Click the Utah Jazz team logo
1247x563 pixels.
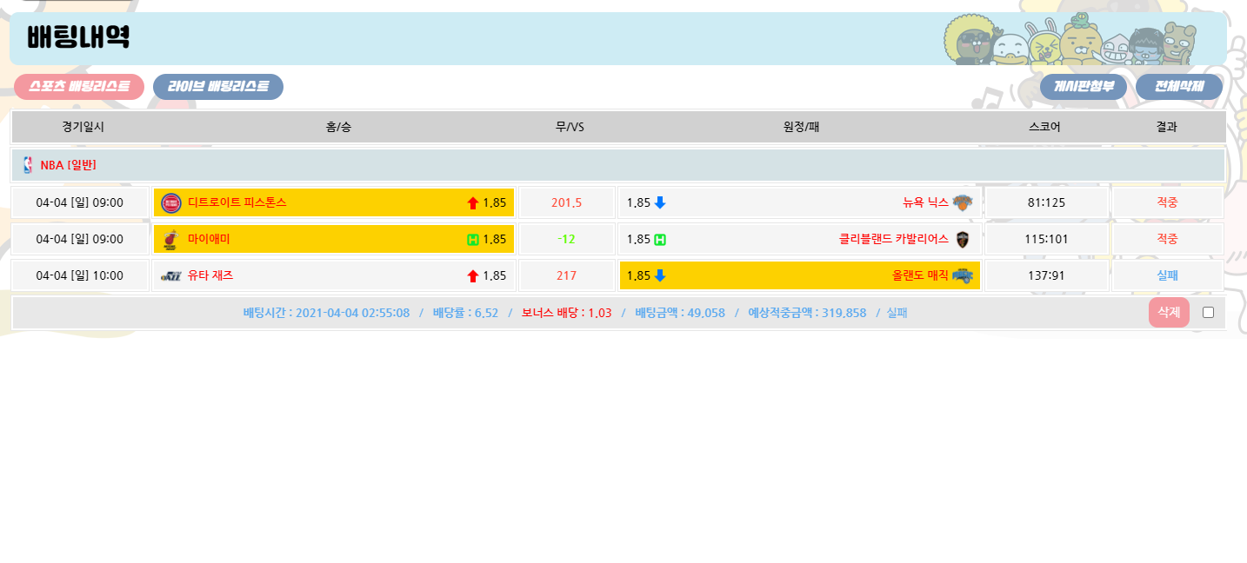pos(171,276)
